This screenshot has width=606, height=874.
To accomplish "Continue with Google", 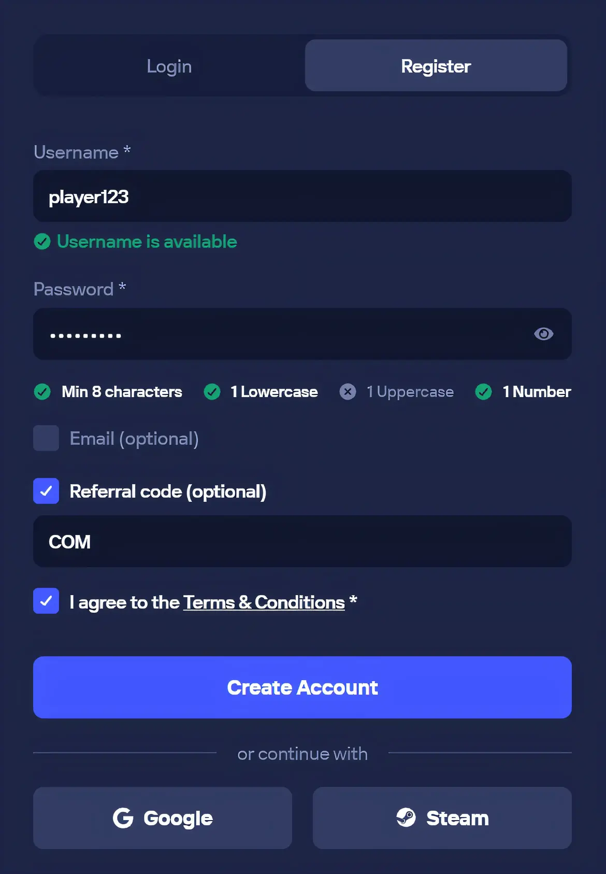I will [162, 818].
